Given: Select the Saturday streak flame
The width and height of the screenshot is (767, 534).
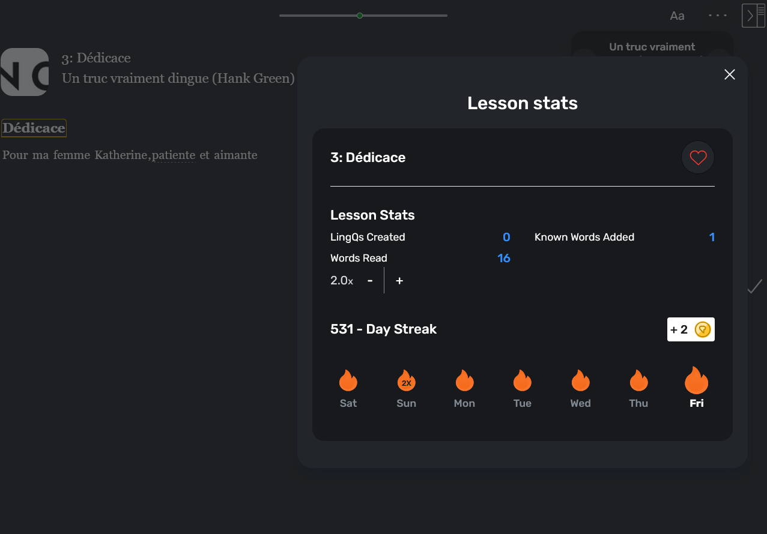Looking at the screenshot, I should click(x=348, y=380).
